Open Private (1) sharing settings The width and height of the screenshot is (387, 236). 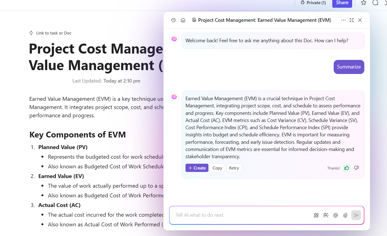(x=313, y=3)
